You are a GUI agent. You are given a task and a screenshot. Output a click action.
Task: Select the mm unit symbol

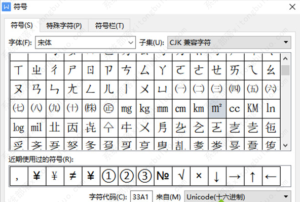163,108
